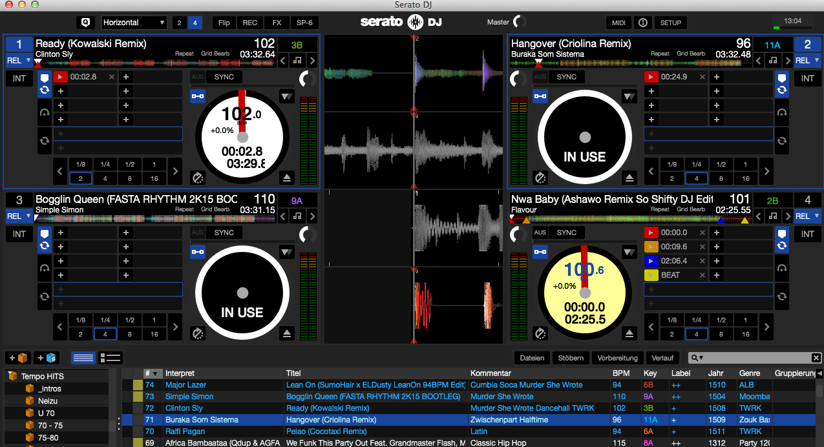Open the Vorbereitung tab
824x447 pixels.
[x=617, y=358]
